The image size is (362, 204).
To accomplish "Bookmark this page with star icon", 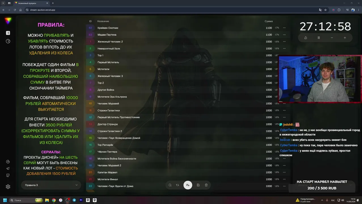I will tap(325, 10).
